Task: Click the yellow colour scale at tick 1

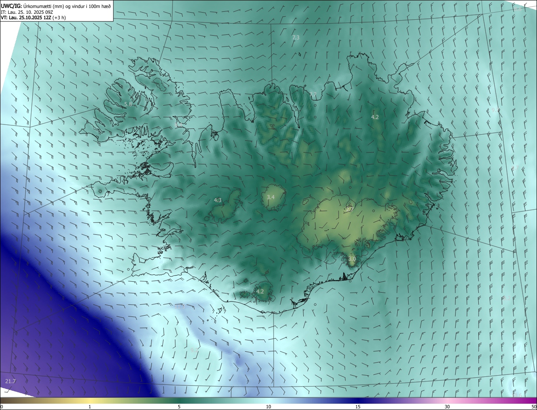Action: 90,400
